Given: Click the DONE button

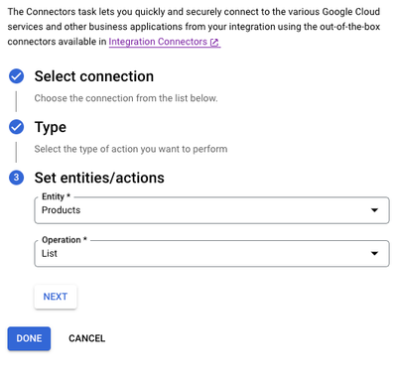Looking at the screenshot, I should (x=29, y=338).
